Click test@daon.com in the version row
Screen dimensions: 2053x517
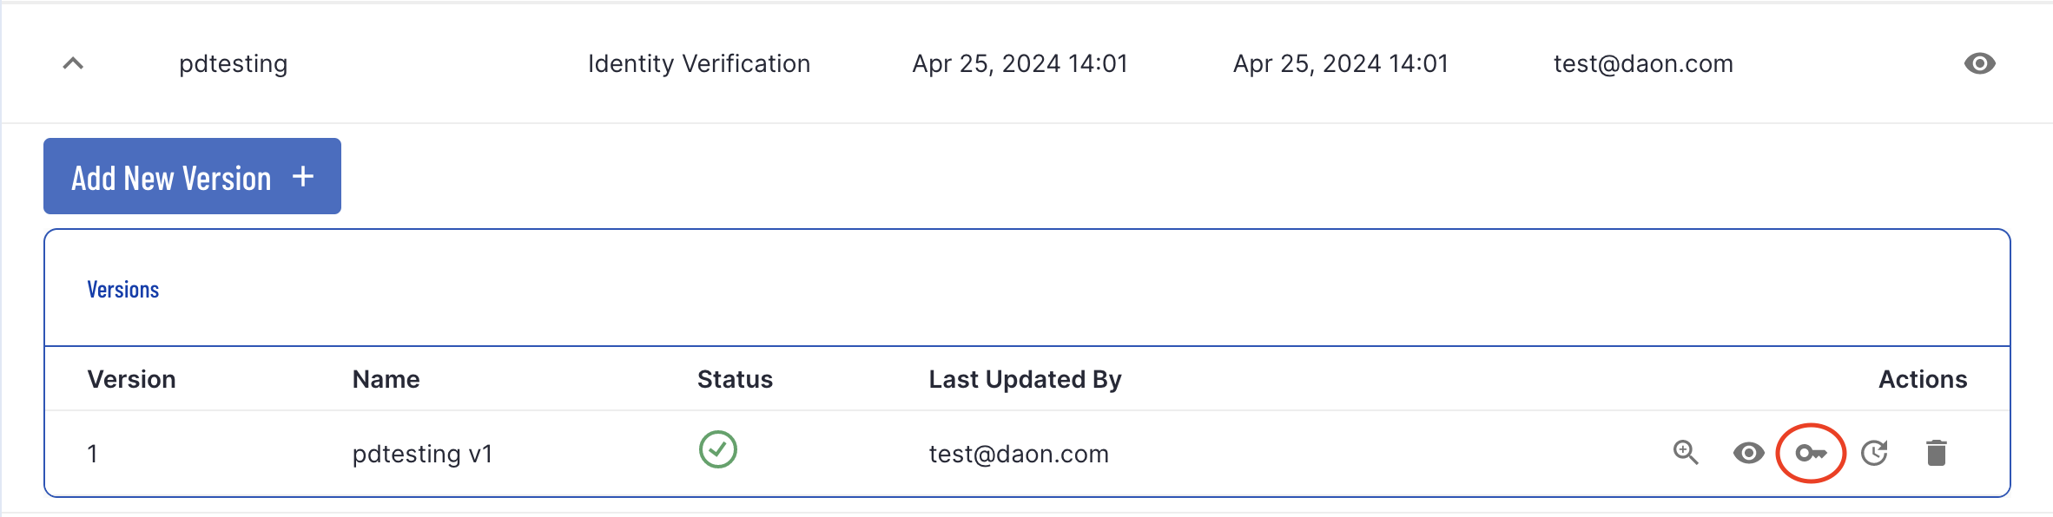click(x=1019, y=454)
